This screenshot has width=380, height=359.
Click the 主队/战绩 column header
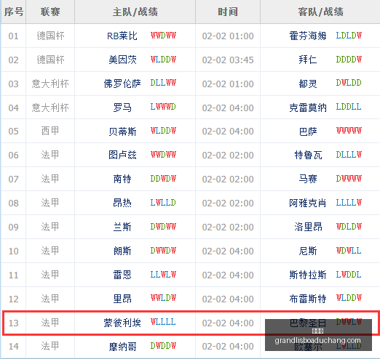pyautogui.click(x=135, y=12)
